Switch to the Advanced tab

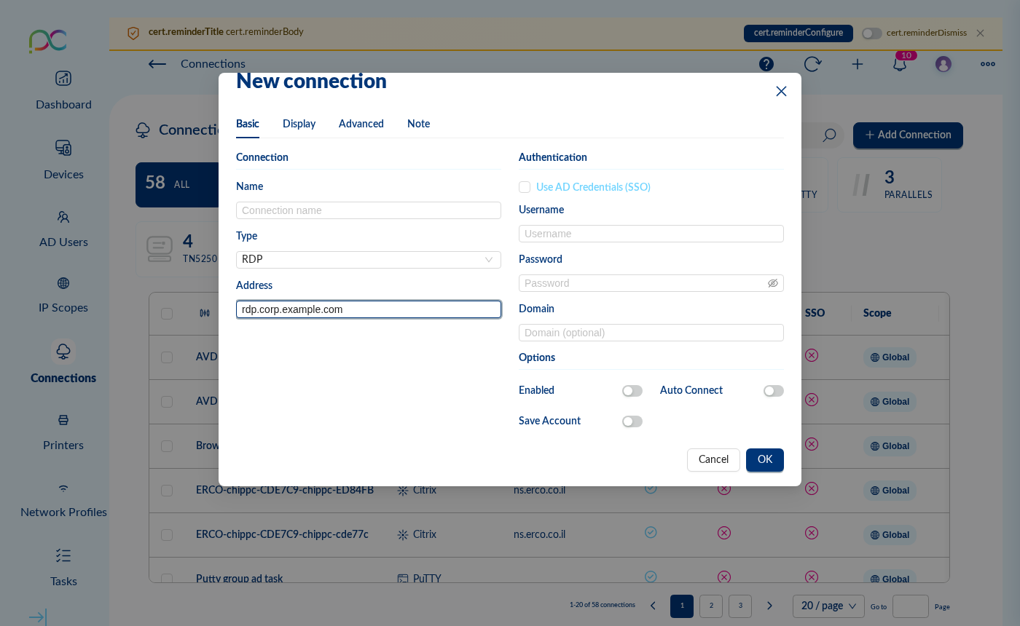click(x=361, y=124)
